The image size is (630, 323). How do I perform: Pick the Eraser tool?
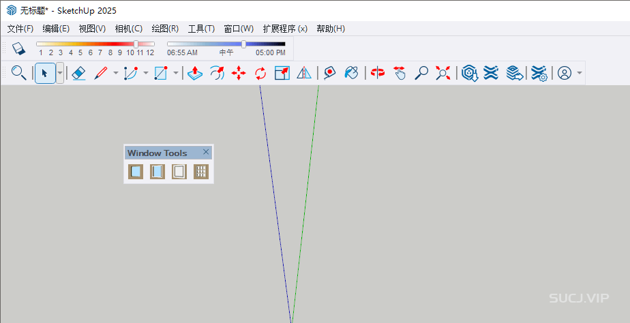coord(79,73)
